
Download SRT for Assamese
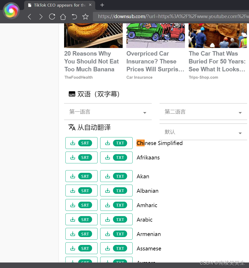pyautogui.click(x=81, y=248)
